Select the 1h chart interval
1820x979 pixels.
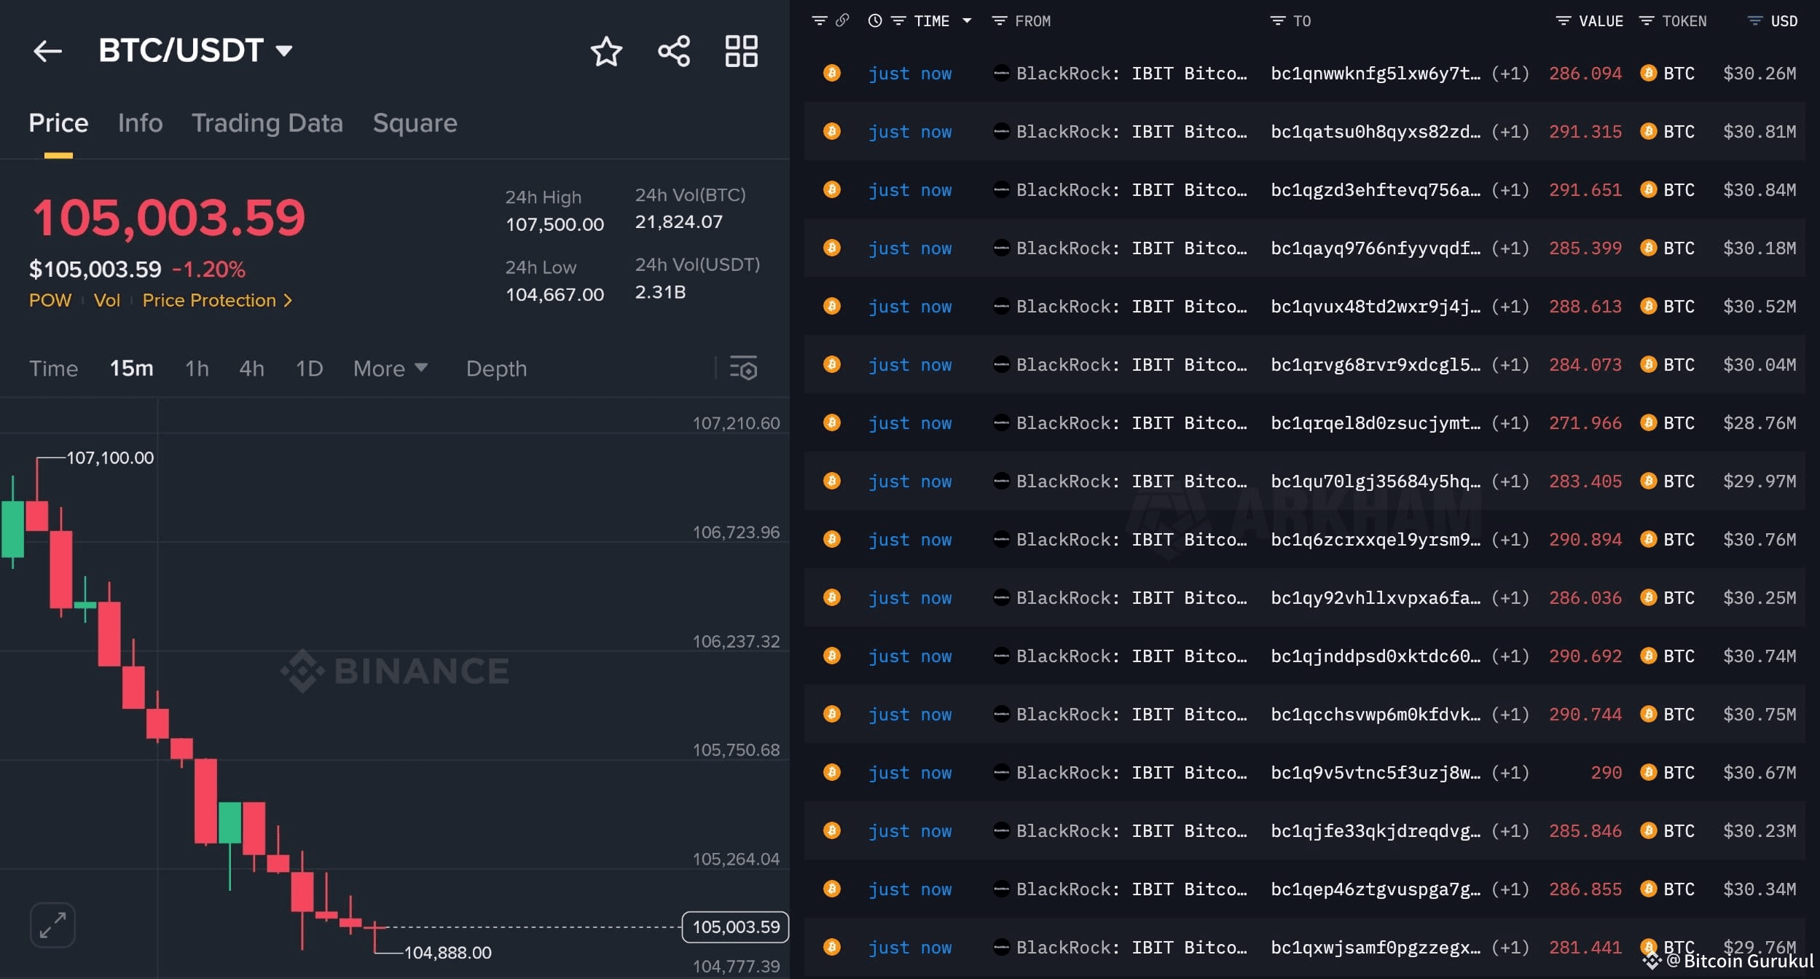coord(197,369)
